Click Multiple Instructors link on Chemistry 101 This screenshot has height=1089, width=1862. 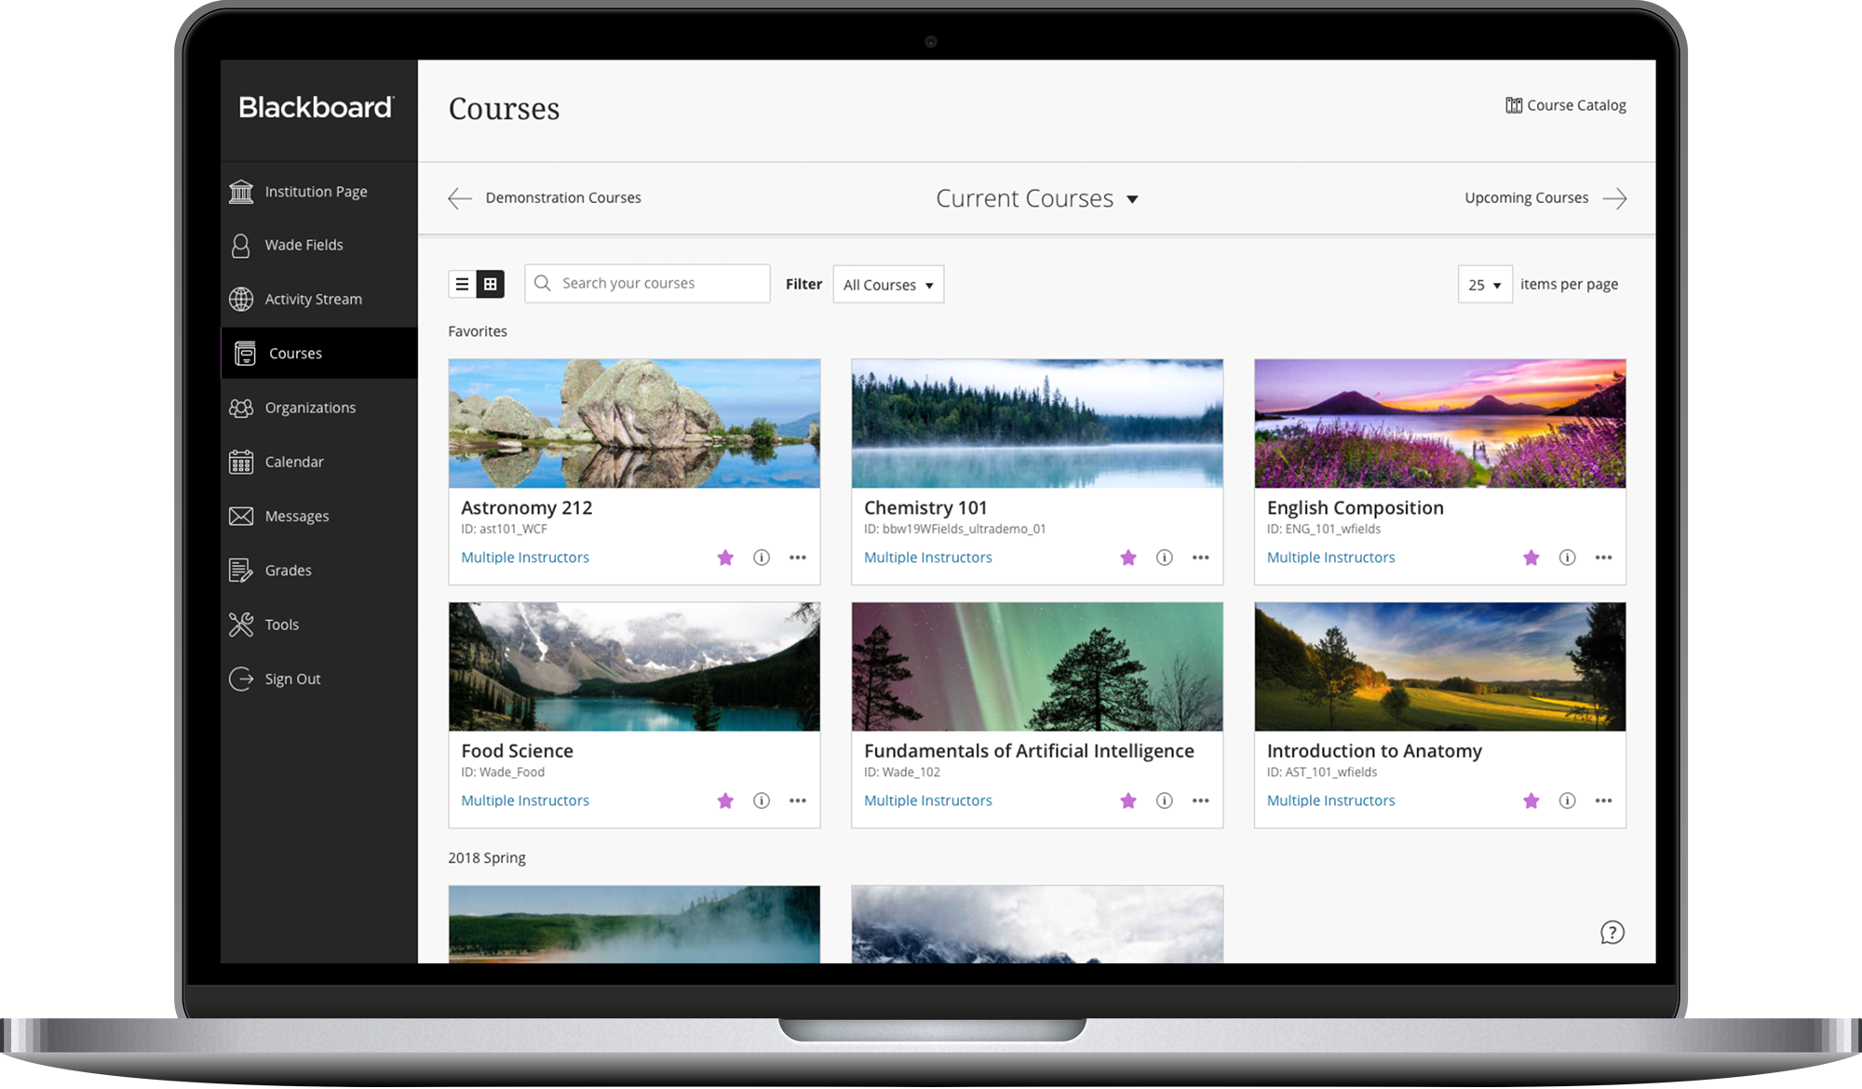pos(927,557)
